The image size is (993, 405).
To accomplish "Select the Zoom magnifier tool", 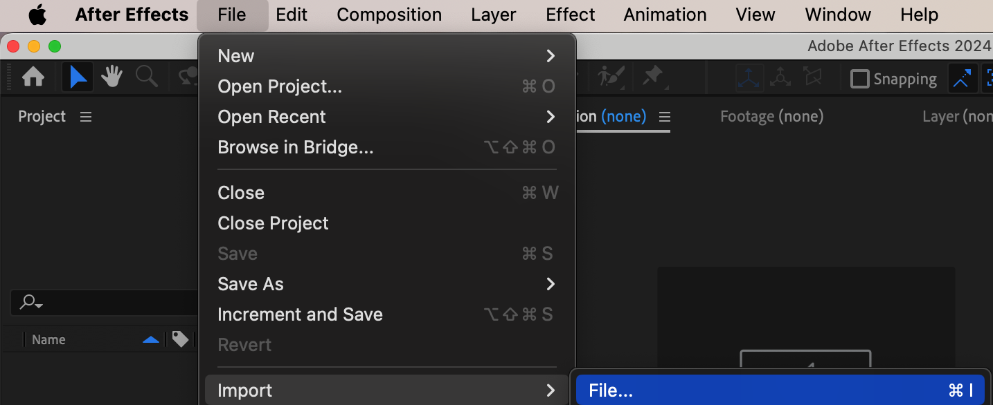I will [146, 77].
